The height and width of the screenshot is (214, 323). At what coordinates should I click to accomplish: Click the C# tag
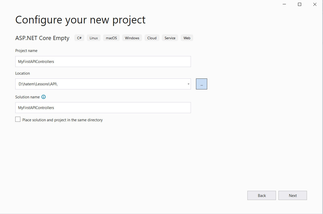tap(79, 38)
